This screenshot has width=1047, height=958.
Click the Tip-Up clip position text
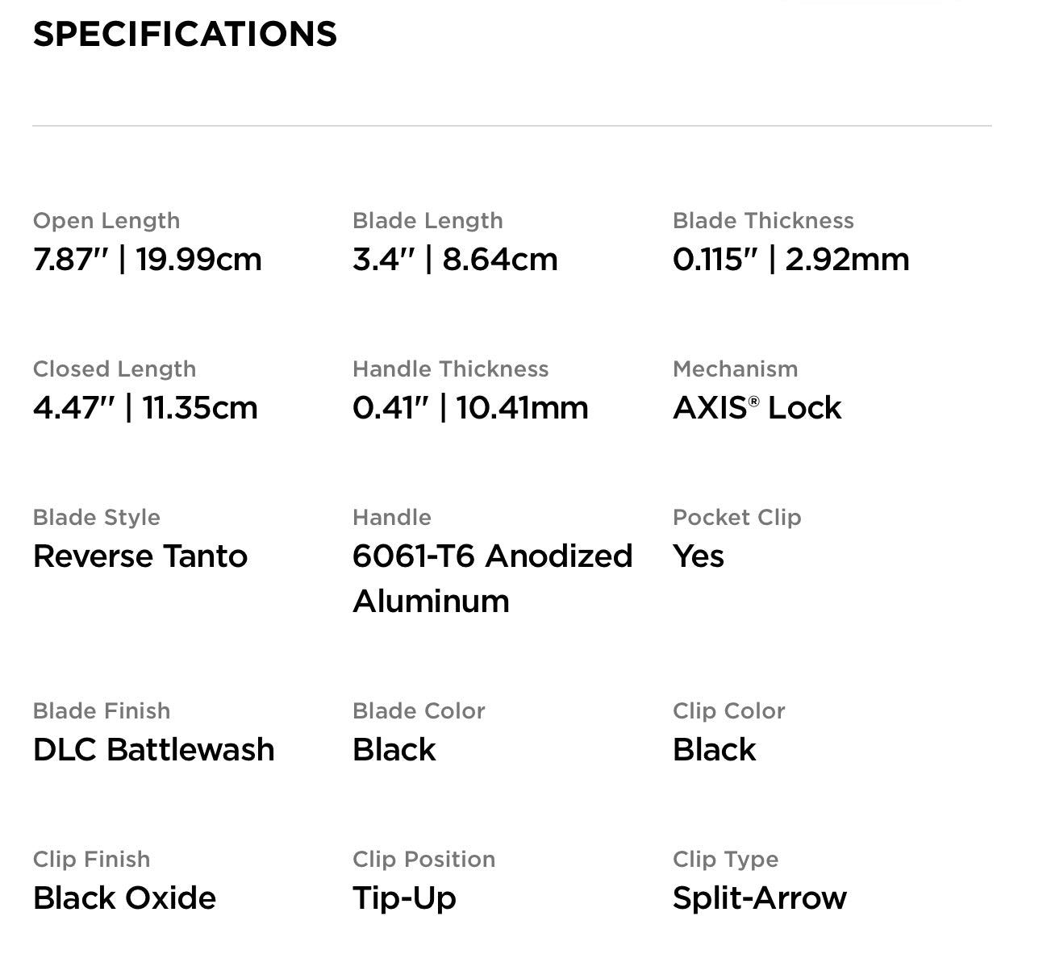pyautogui.click(x=404, y=898)
